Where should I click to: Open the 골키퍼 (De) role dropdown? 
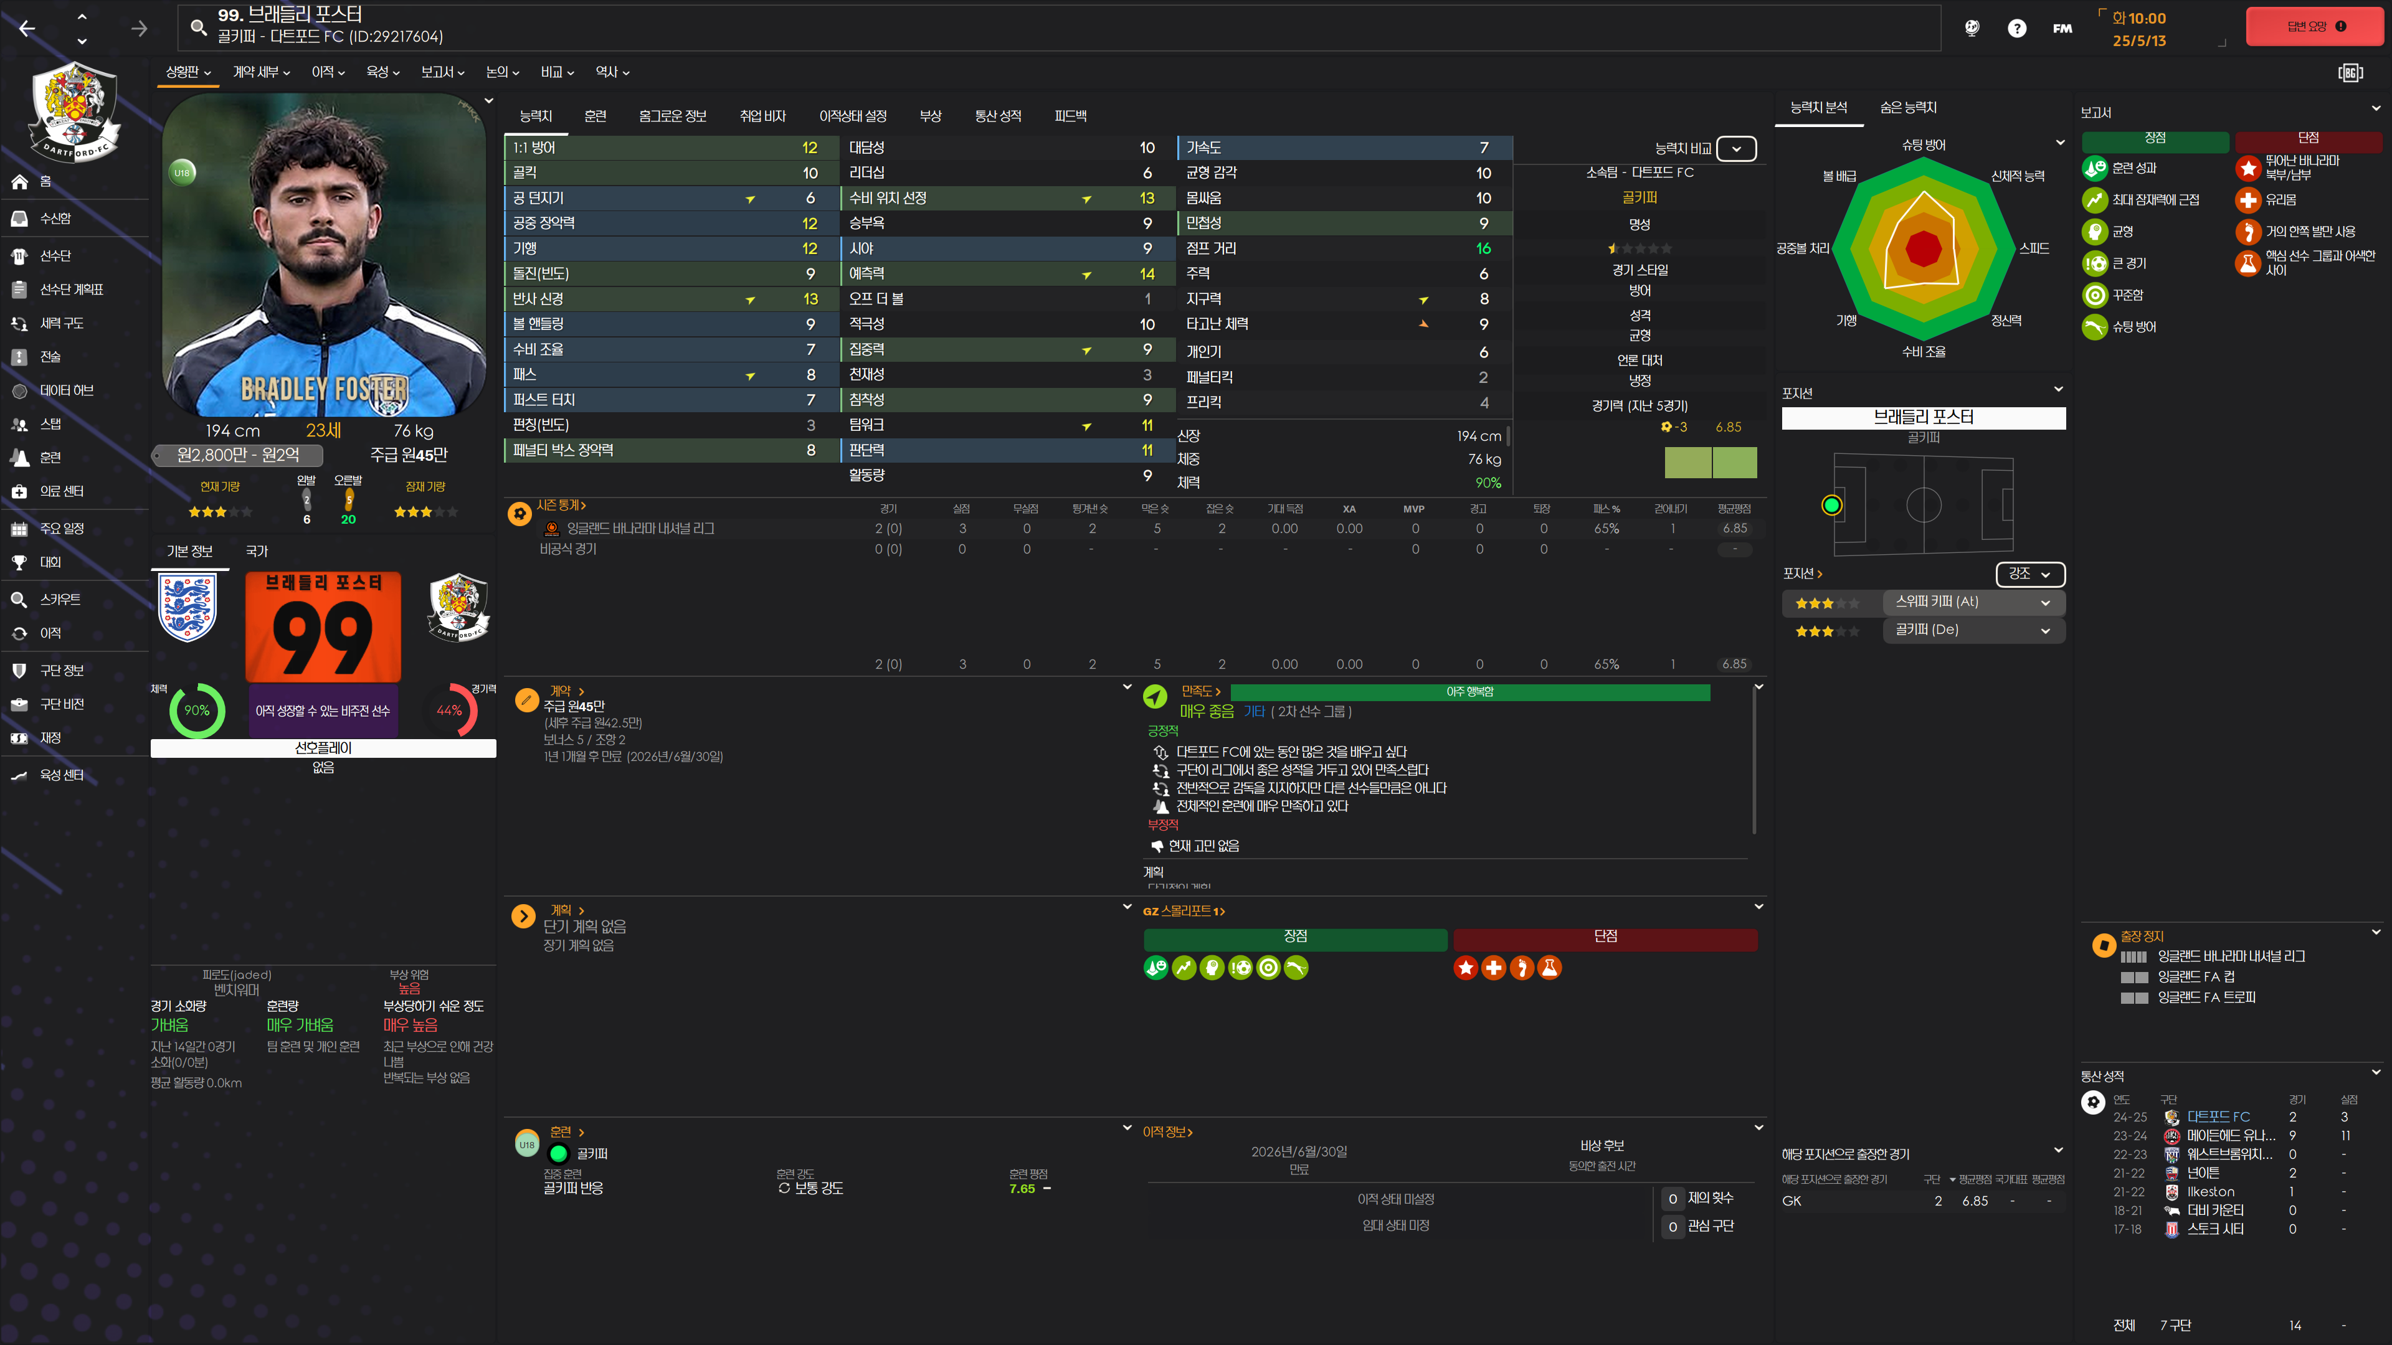[x=1973, y=630]
